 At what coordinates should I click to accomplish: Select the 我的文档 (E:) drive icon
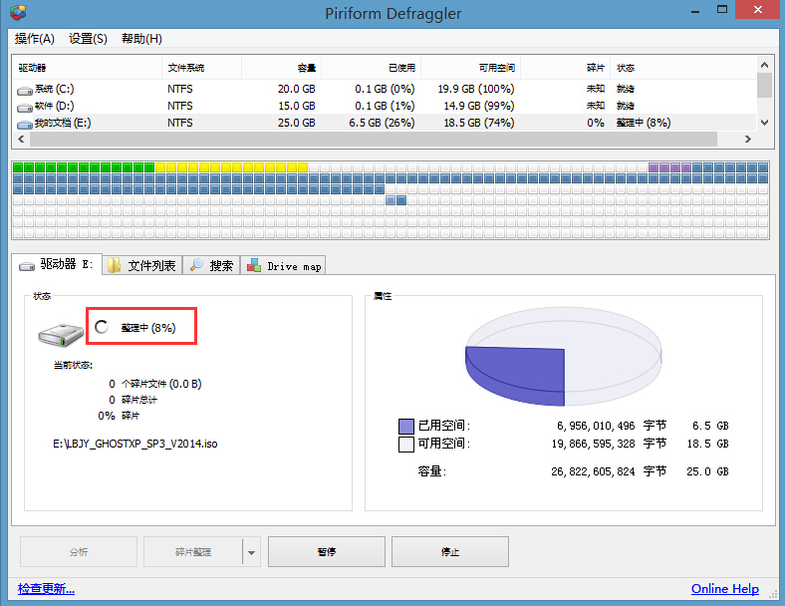click(25, 125)
